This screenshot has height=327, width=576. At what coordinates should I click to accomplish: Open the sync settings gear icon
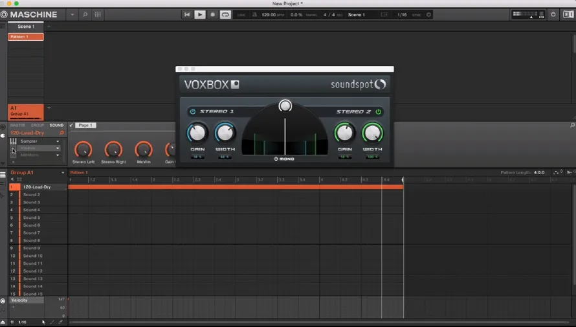click(x=428, y=15)
